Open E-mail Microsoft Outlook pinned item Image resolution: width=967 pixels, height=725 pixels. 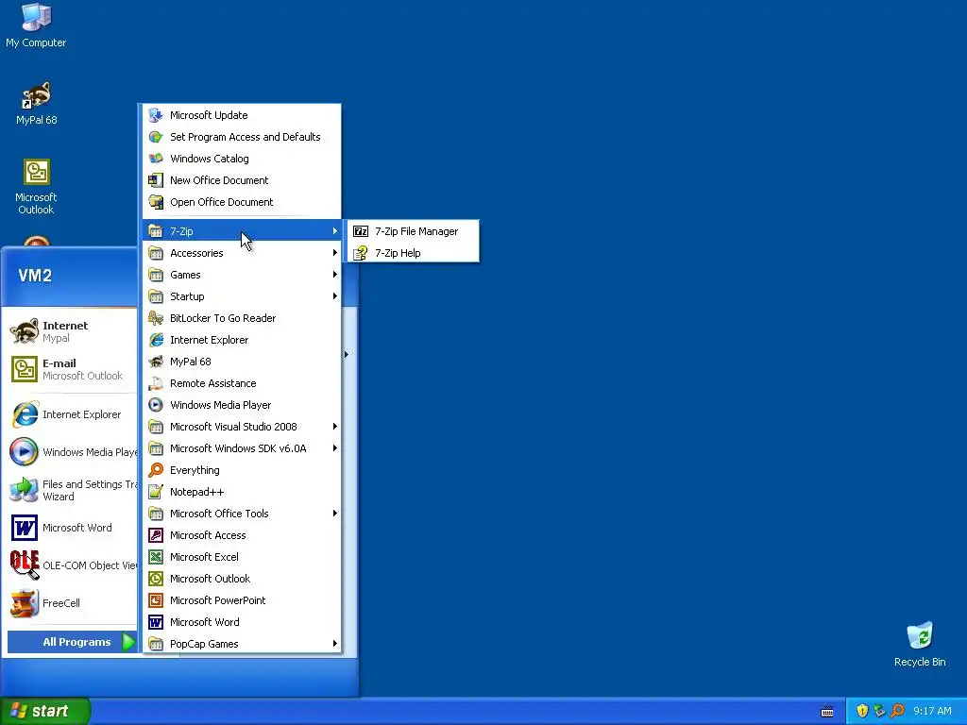coord(71,369)
